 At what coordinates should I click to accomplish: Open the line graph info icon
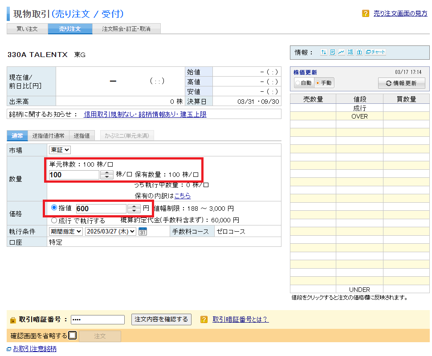341,52
